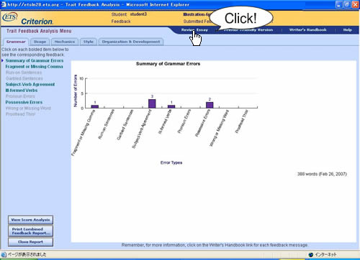Click the Internet zone globe icon in status bar
360x260 pixels.
pyautogui.click(x=311, y=254)
